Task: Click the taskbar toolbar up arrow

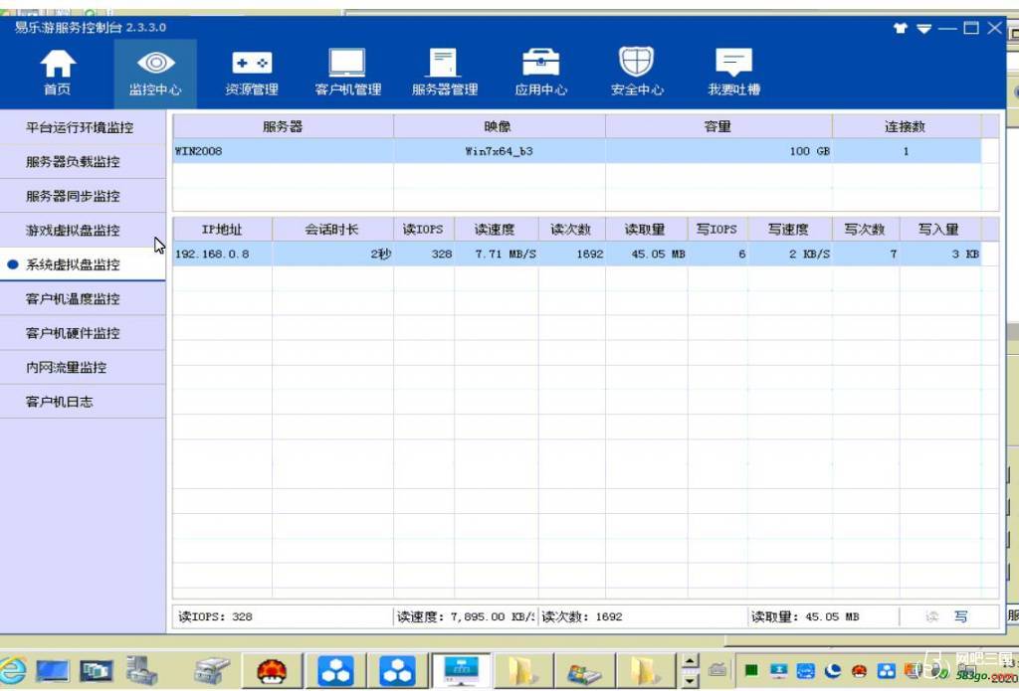Action: [x=691, y=661]
